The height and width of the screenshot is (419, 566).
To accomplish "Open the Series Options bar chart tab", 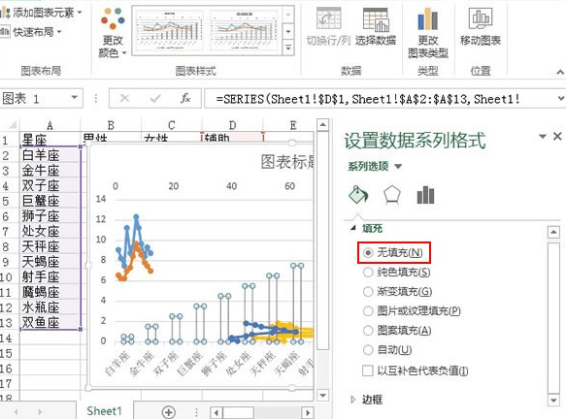I will [x=425, y=195].
